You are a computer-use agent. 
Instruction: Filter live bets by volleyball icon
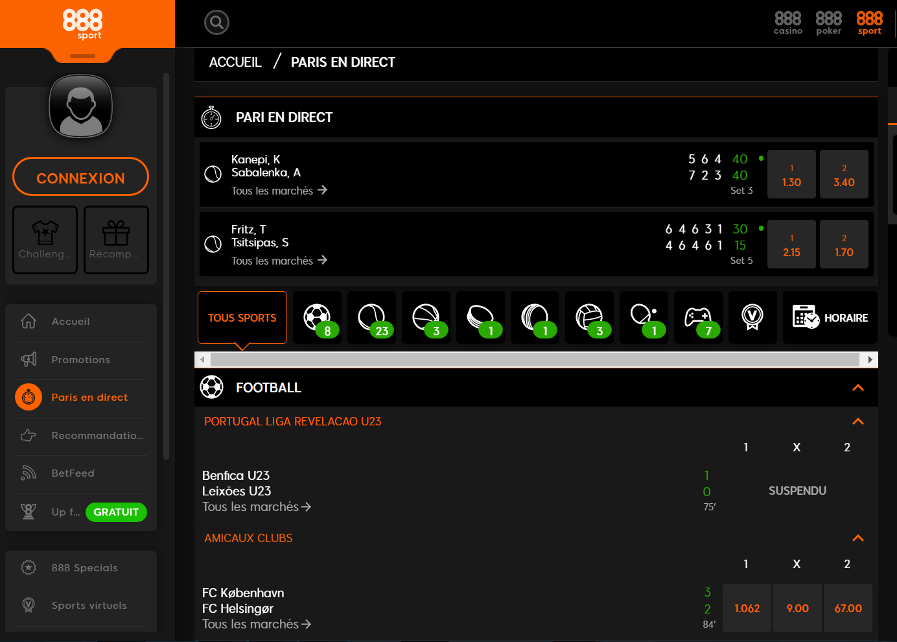(x=590, y=318)
